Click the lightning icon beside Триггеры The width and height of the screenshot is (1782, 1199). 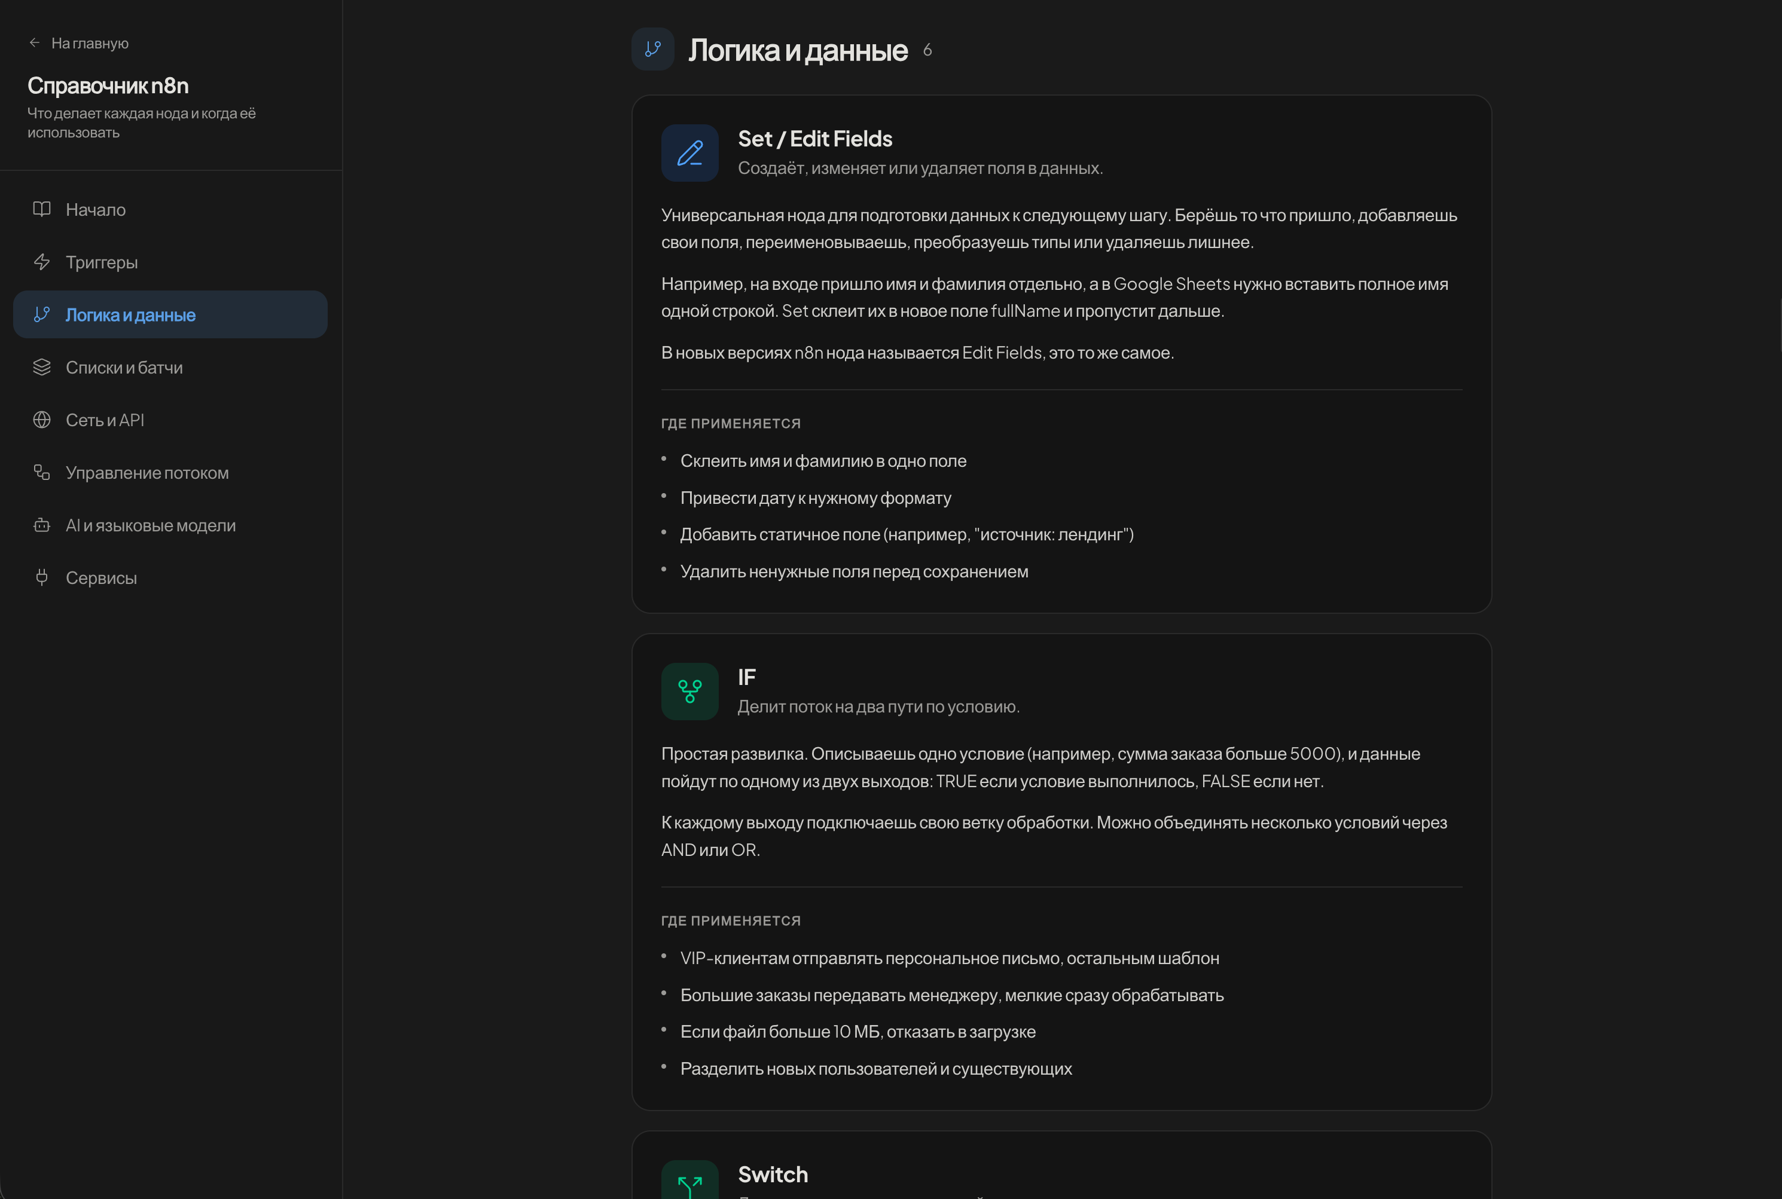pos(42,262)
